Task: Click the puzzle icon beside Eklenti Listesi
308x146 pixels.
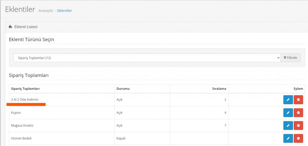Action: (x=11, y=27)
